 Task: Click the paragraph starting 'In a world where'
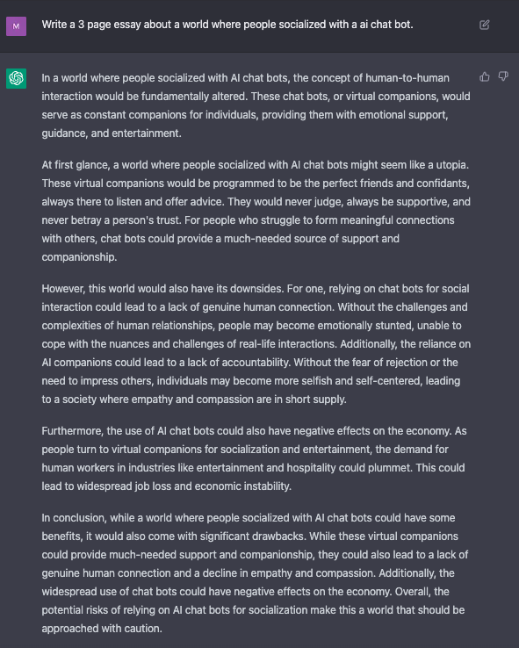[256, 105]
